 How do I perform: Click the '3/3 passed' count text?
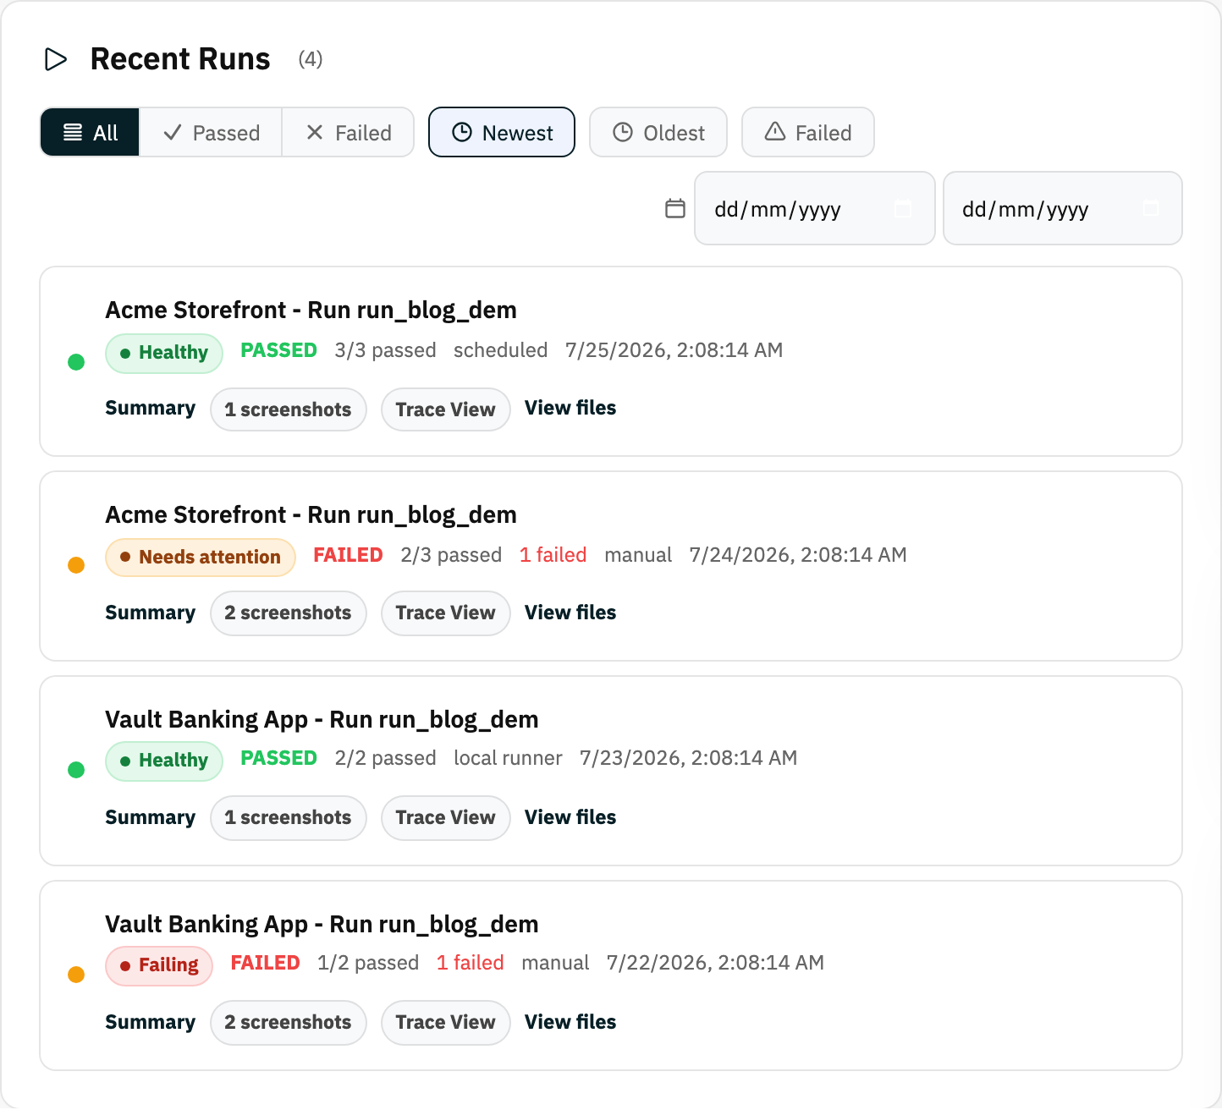coord(385,350)
